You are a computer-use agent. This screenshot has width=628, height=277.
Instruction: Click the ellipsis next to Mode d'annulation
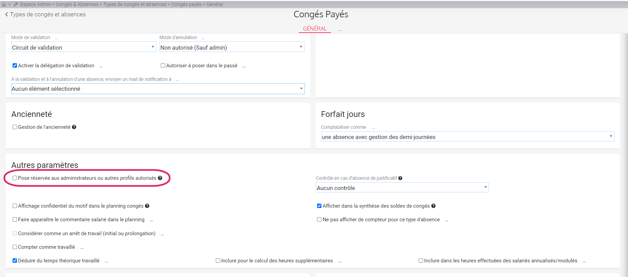tap(203, 38)
